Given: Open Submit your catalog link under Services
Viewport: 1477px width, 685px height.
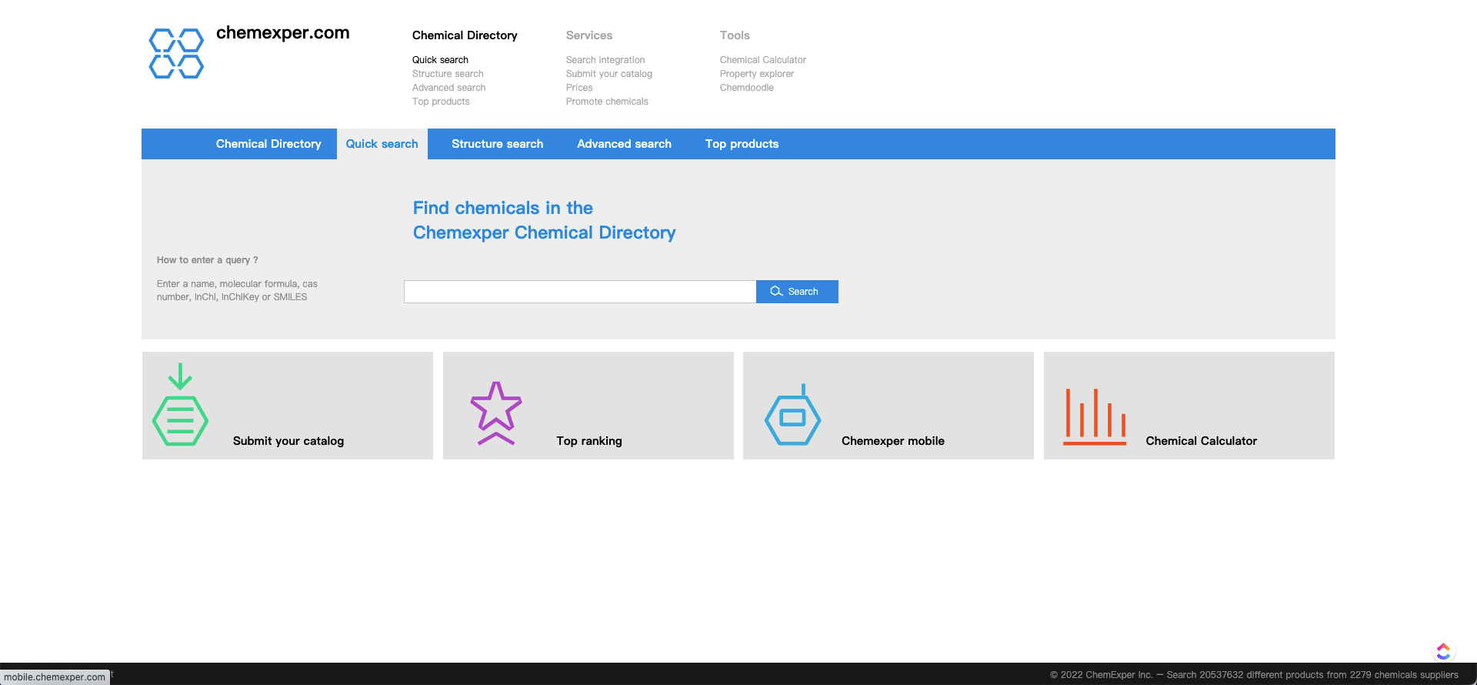Looking at the screenshot, I should point(609,74).
